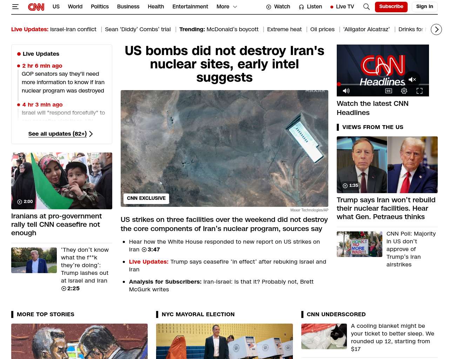Open Watch the latest CNN Headlines title
The image size is (449, 359).
point(373,108)
